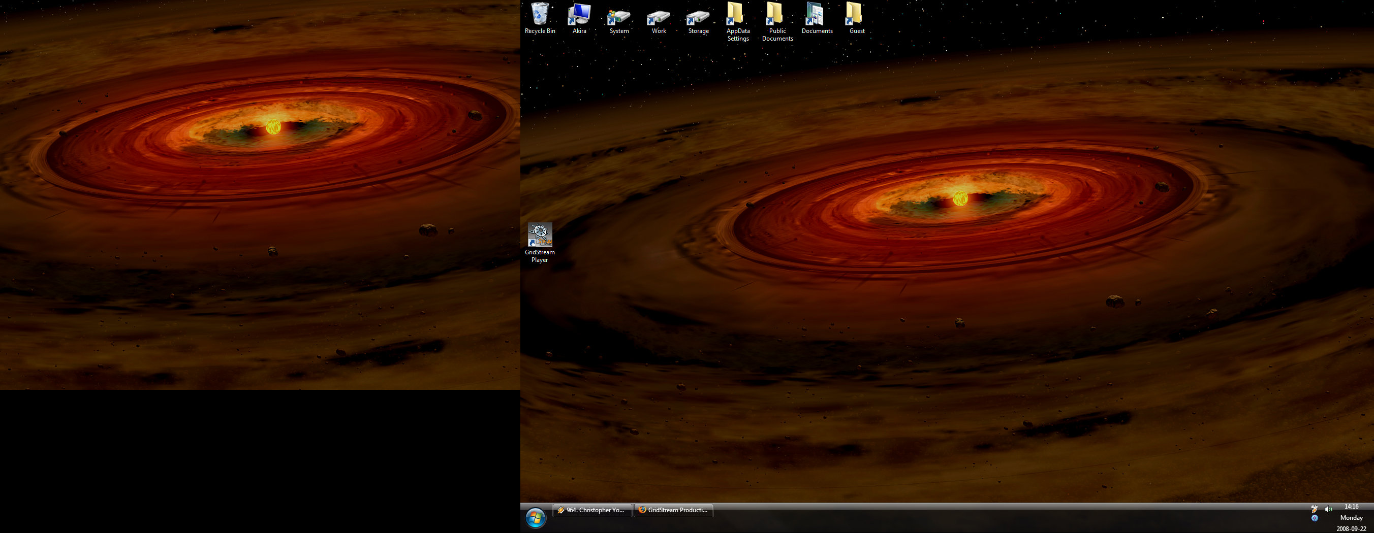Open the AppData Settings folder
Screen dimensions: 1374x533
tap(738, 15)
